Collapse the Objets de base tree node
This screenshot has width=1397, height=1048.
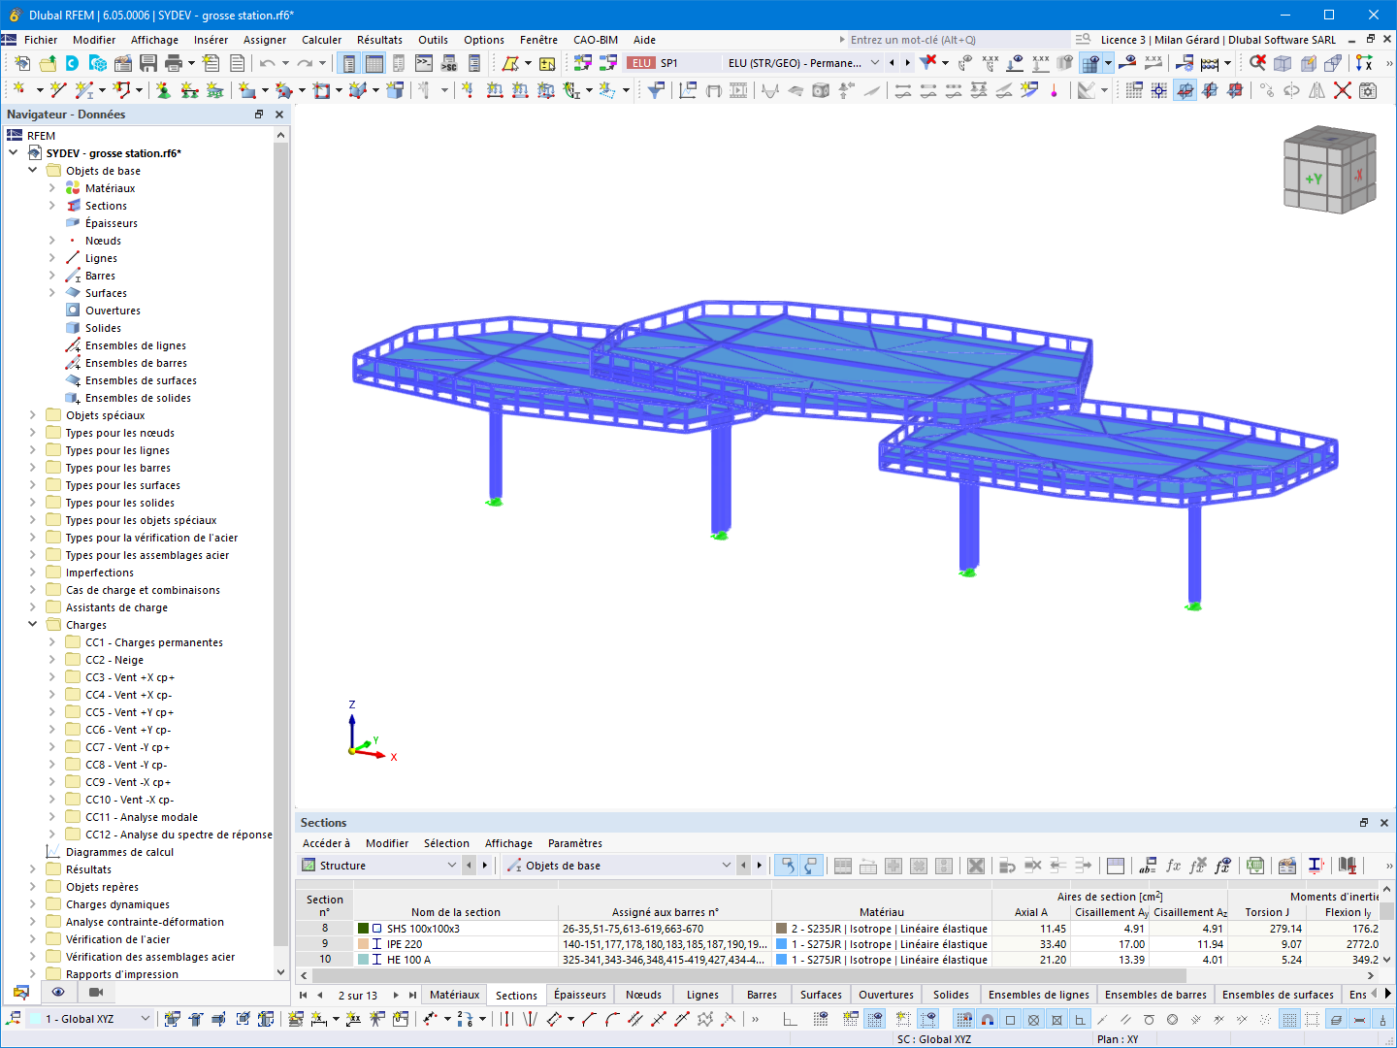click(32, 170)
